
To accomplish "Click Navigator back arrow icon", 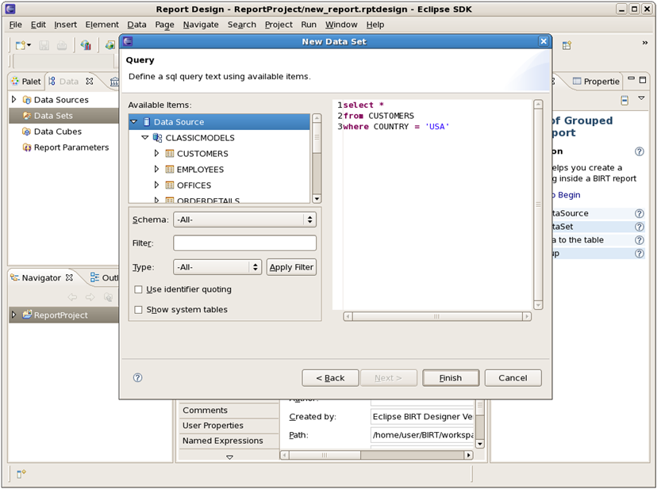I will point(72,297).
